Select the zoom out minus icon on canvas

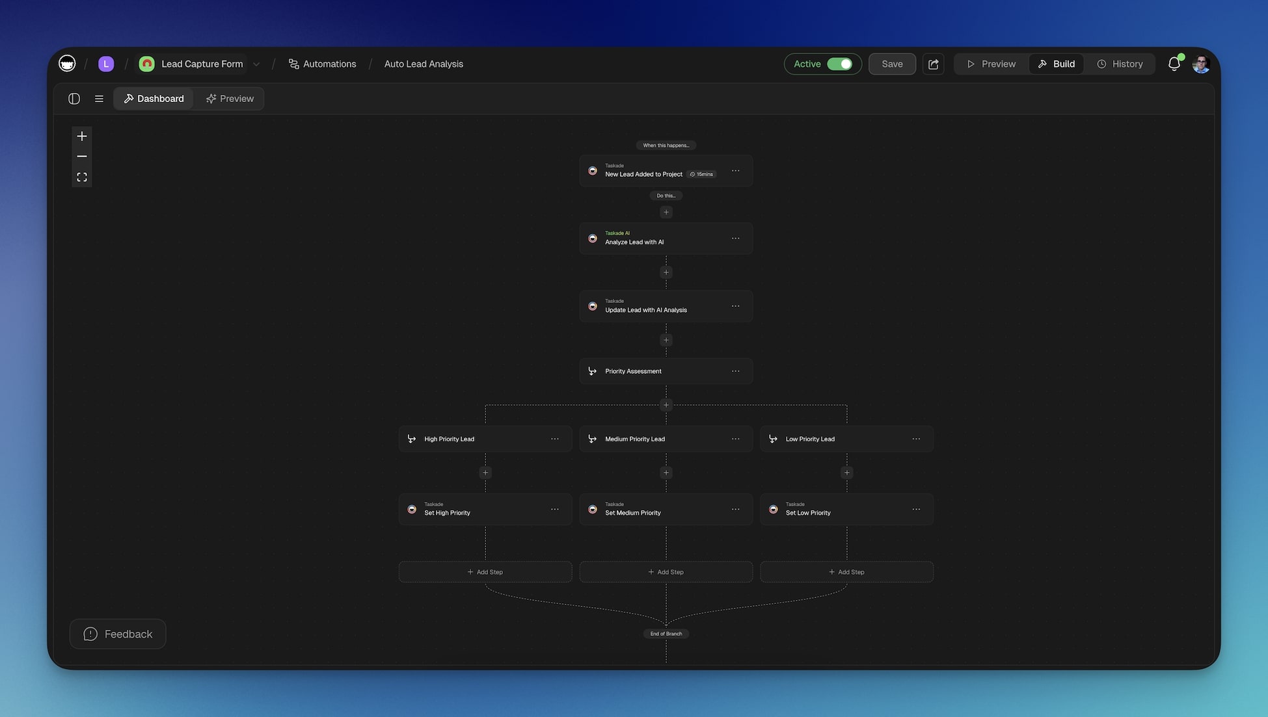tap(81, 156)
